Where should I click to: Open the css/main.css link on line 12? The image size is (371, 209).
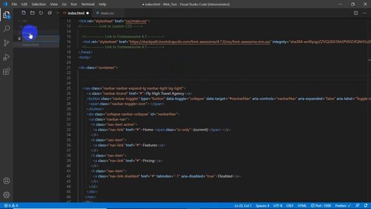pos(136,21)
